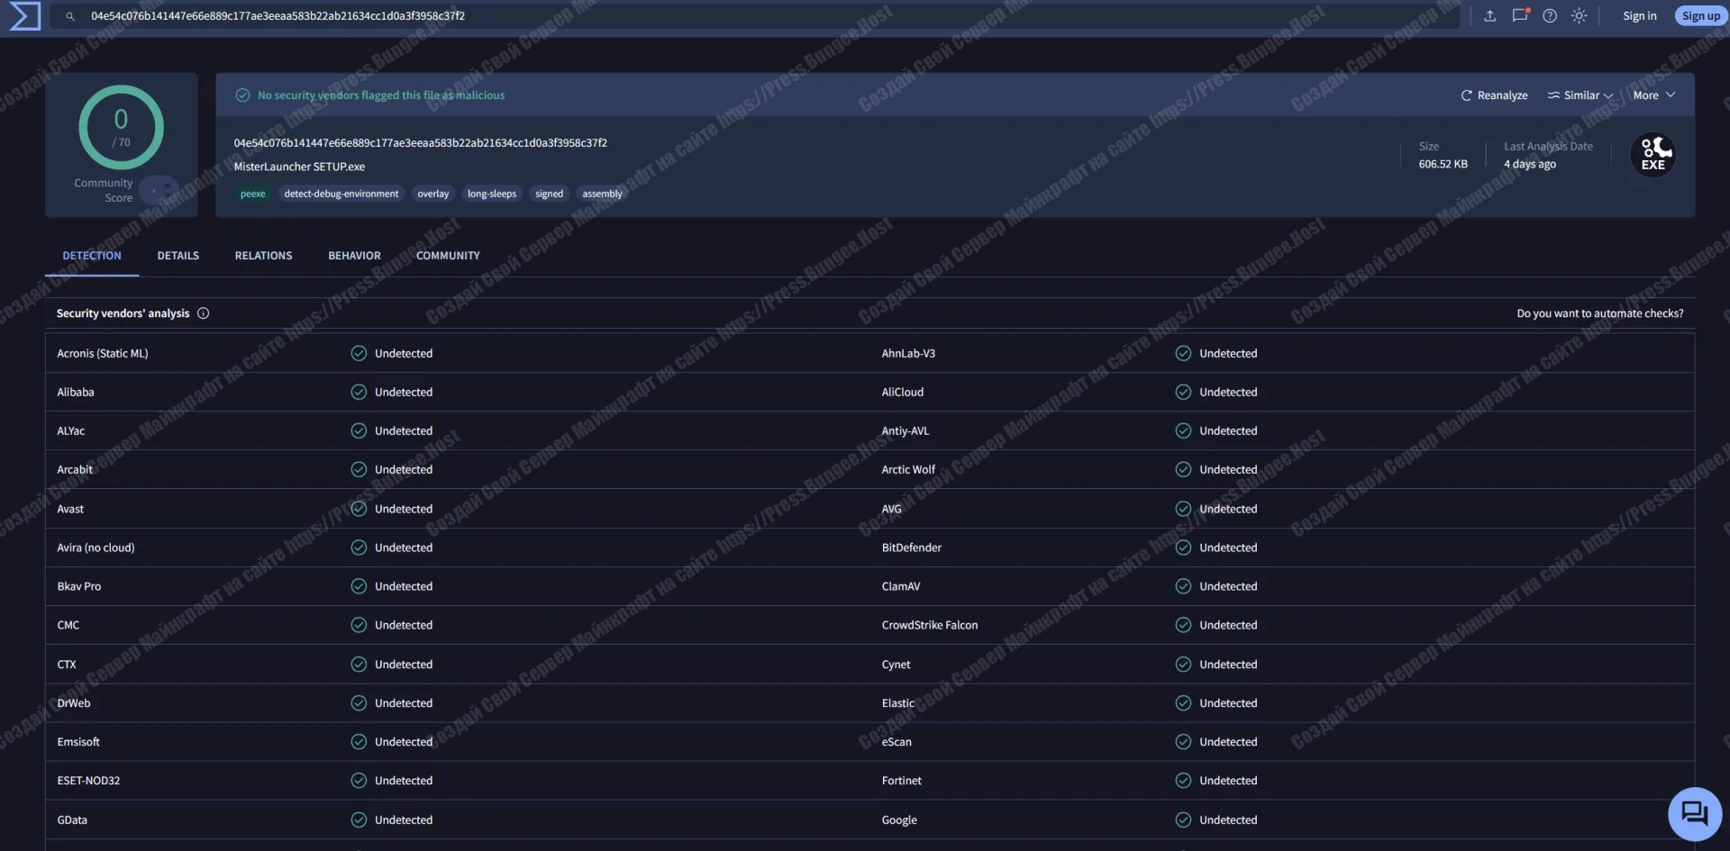Select the file hash text in the summary
Screen dimensions: 1730x851
coord(420,143)
